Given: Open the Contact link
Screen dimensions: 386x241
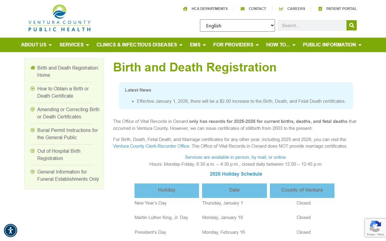Looking at the screenshot, I should pos(257,9).
